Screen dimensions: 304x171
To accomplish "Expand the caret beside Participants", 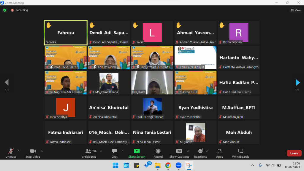I will [101, 151].
